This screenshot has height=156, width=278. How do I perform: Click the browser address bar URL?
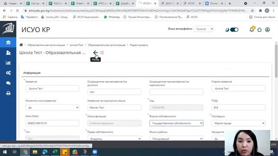(x=138, y=10)
